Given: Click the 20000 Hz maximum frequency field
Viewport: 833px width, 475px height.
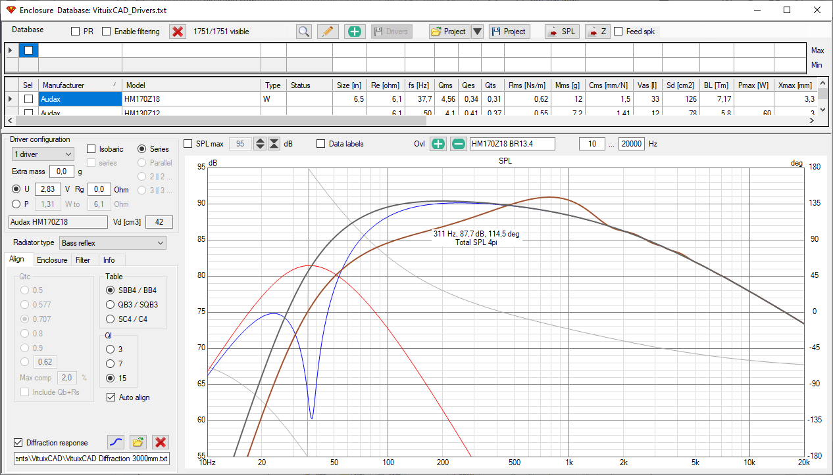Looking at the screenshot, I should [x=632, y=144].
